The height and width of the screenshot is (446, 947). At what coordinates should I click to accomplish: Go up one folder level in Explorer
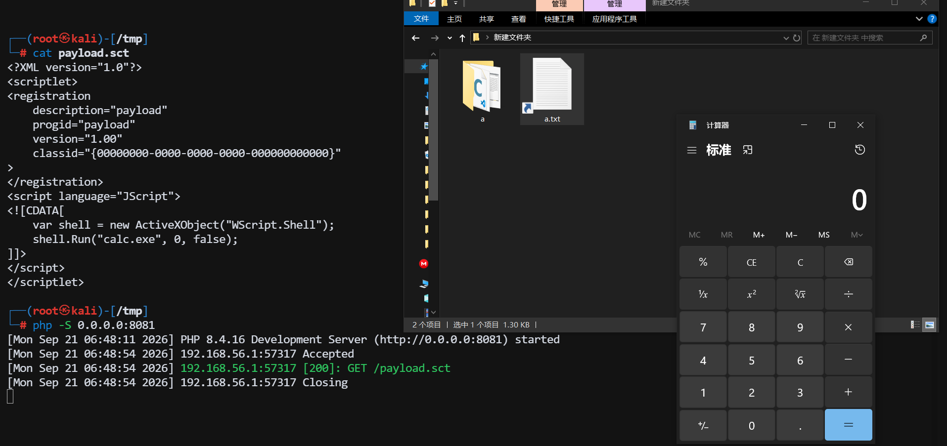462,38
